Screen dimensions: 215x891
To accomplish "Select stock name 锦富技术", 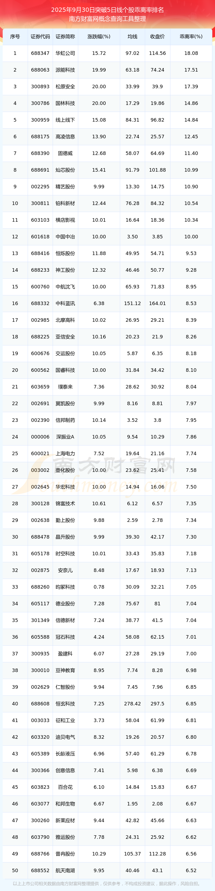I will click(65, 504).
